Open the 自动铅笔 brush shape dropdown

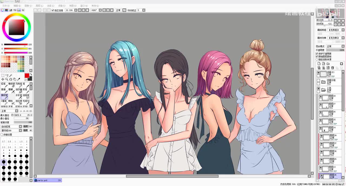(20, 127)
